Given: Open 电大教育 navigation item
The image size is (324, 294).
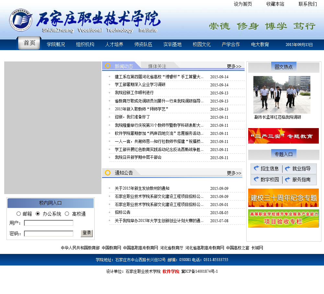Looking at the screenshot, I should 260,44.
